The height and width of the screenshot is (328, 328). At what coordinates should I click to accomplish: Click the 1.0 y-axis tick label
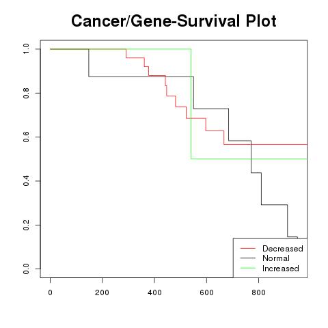[26, 49]
